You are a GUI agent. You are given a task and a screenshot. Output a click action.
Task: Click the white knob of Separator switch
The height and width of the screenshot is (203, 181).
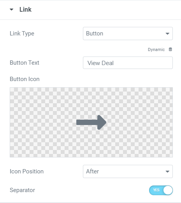168,190
